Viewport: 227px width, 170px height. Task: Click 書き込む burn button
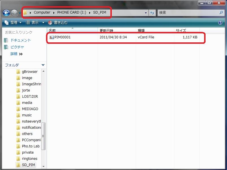point(58,22)
